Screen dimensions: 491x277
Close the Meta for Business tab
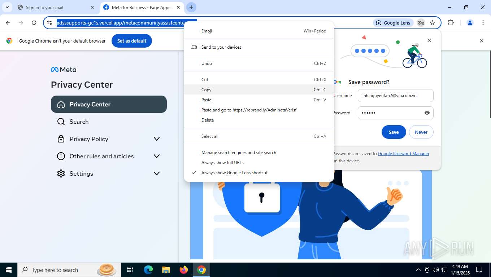pos(178,7)
